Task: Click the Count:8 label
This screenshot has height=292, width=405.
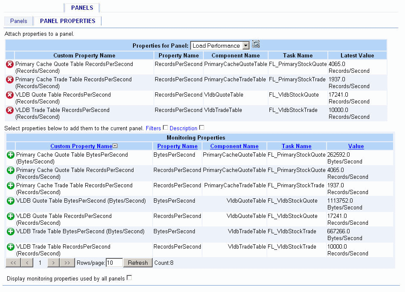Action: point(164,263)
